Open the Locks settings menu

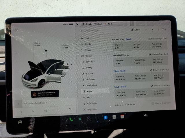pyautogui.click(x=86, y=38)
